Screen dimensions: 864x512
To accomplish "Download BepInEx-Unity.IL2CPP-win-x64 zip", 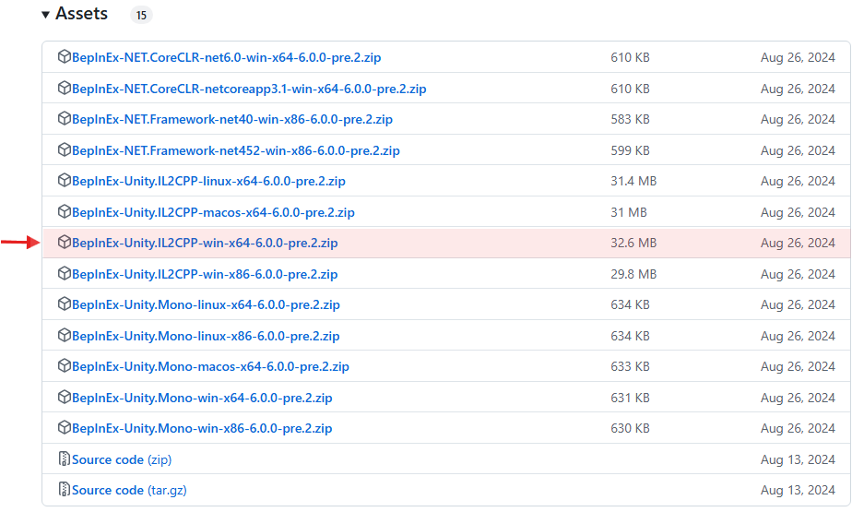I will (x=205, y=243).
